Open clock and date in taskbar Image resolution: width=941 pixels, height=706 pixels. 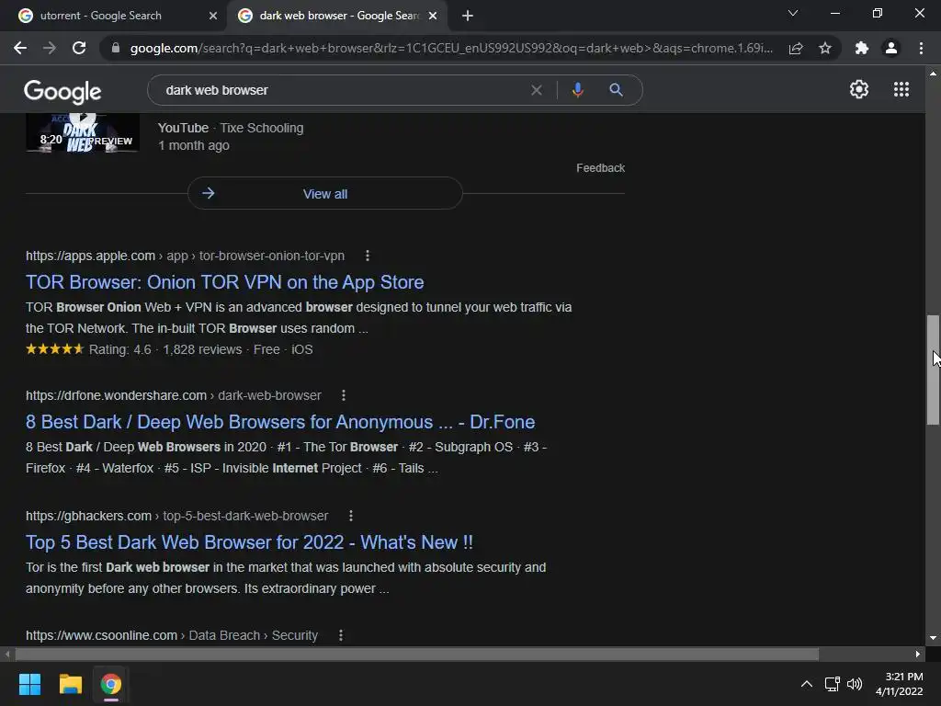pos(899,684)
